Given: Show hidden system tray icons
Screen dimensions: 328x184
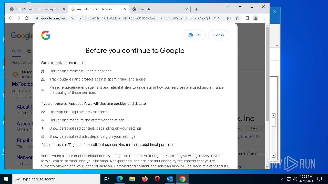Looking at the screenshot, I should pyautogui.click(x=283, y=179).
